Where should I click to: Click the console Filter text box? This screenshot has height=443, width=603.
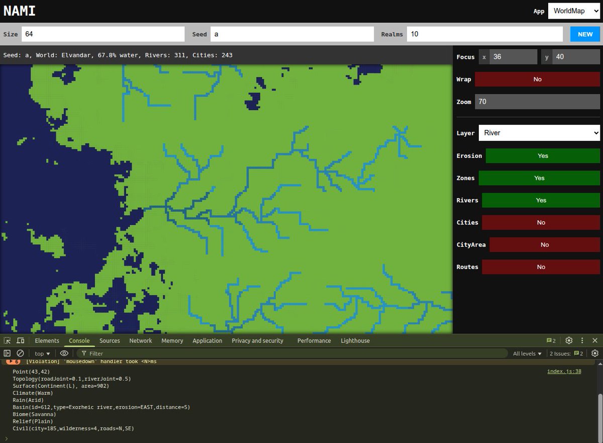pos(291,353)
